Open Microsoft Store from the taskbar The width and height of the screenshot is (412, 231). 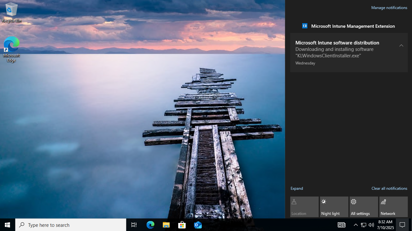182,225
